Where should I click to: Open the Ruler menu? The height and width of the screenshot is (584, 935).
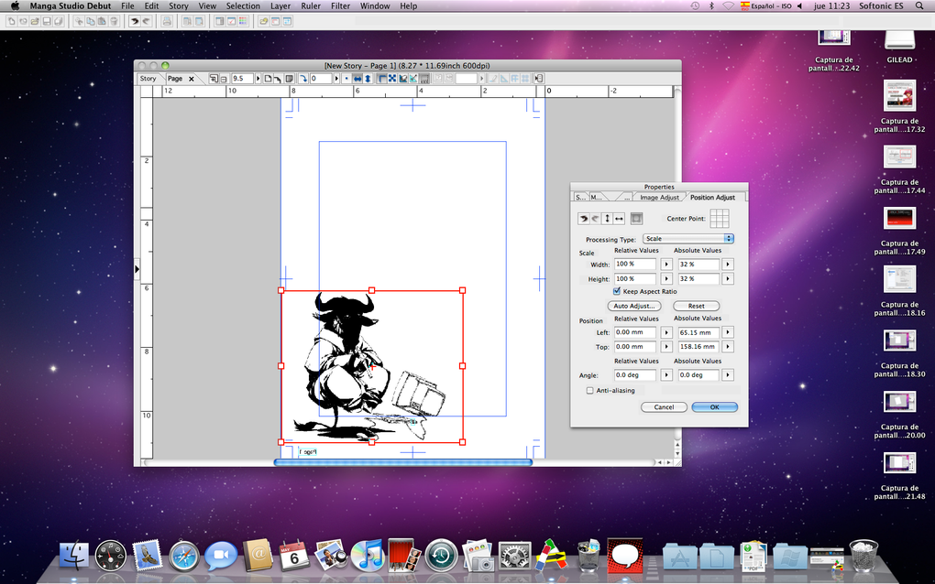point(311,6)
